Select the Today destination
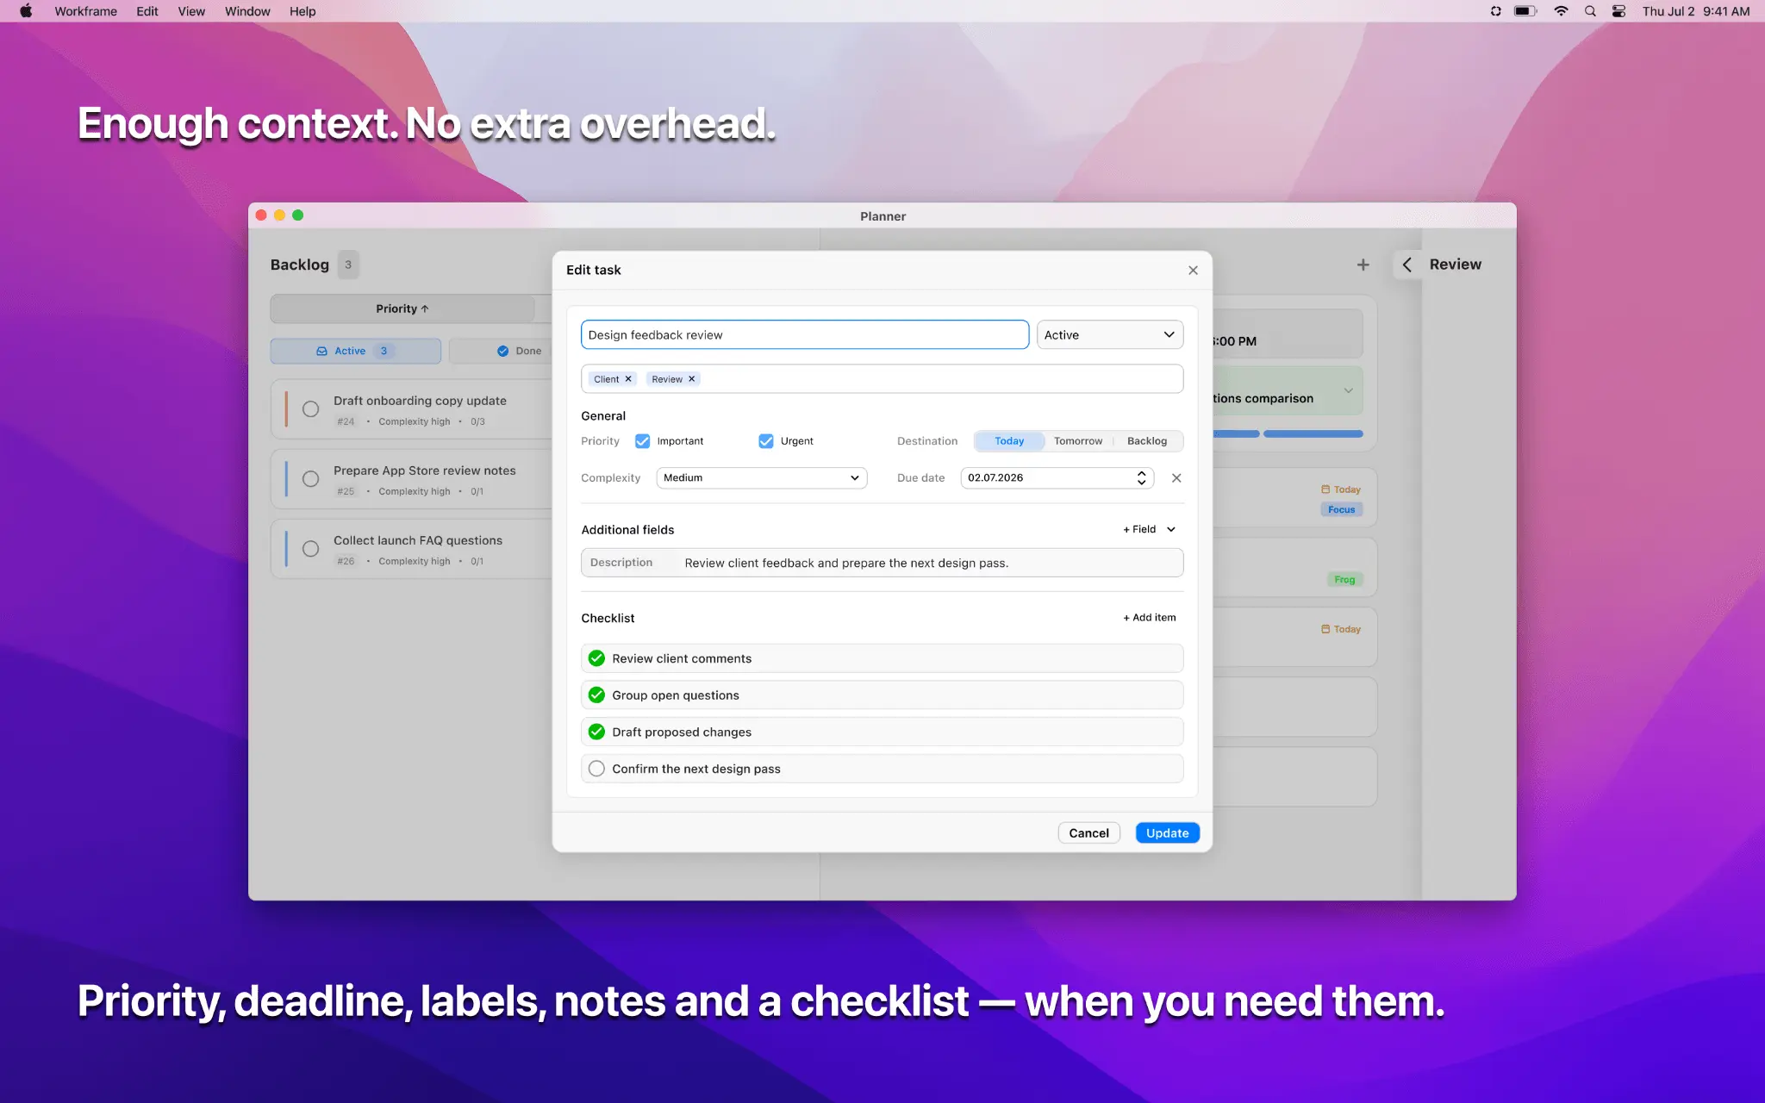Screen dimensions: 1765x1103 1009,441
